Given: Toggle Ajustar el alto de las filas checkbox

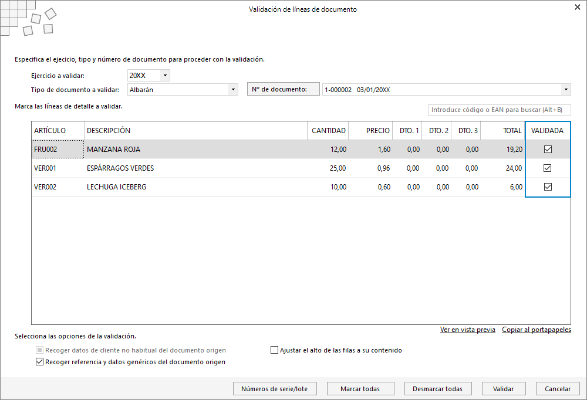Looking at the screenshot, I should click(x=274, y=350).
